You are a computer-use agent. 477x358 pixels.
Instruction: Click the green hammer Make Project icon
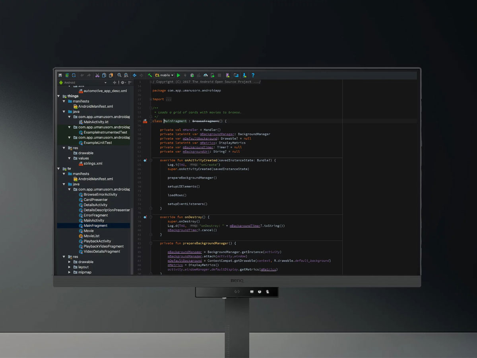coord(150,75)
